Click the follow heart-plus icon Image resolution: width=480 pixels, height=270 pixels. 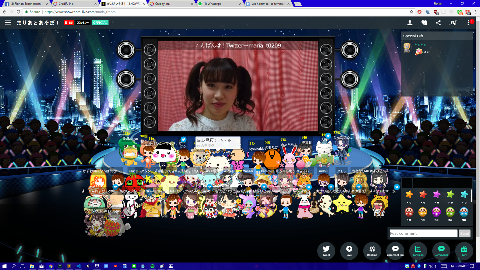(x=424, y=23)
